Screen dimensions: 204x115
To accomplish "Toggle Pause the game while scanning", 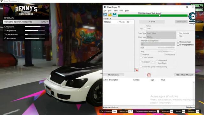I will 141,67.
